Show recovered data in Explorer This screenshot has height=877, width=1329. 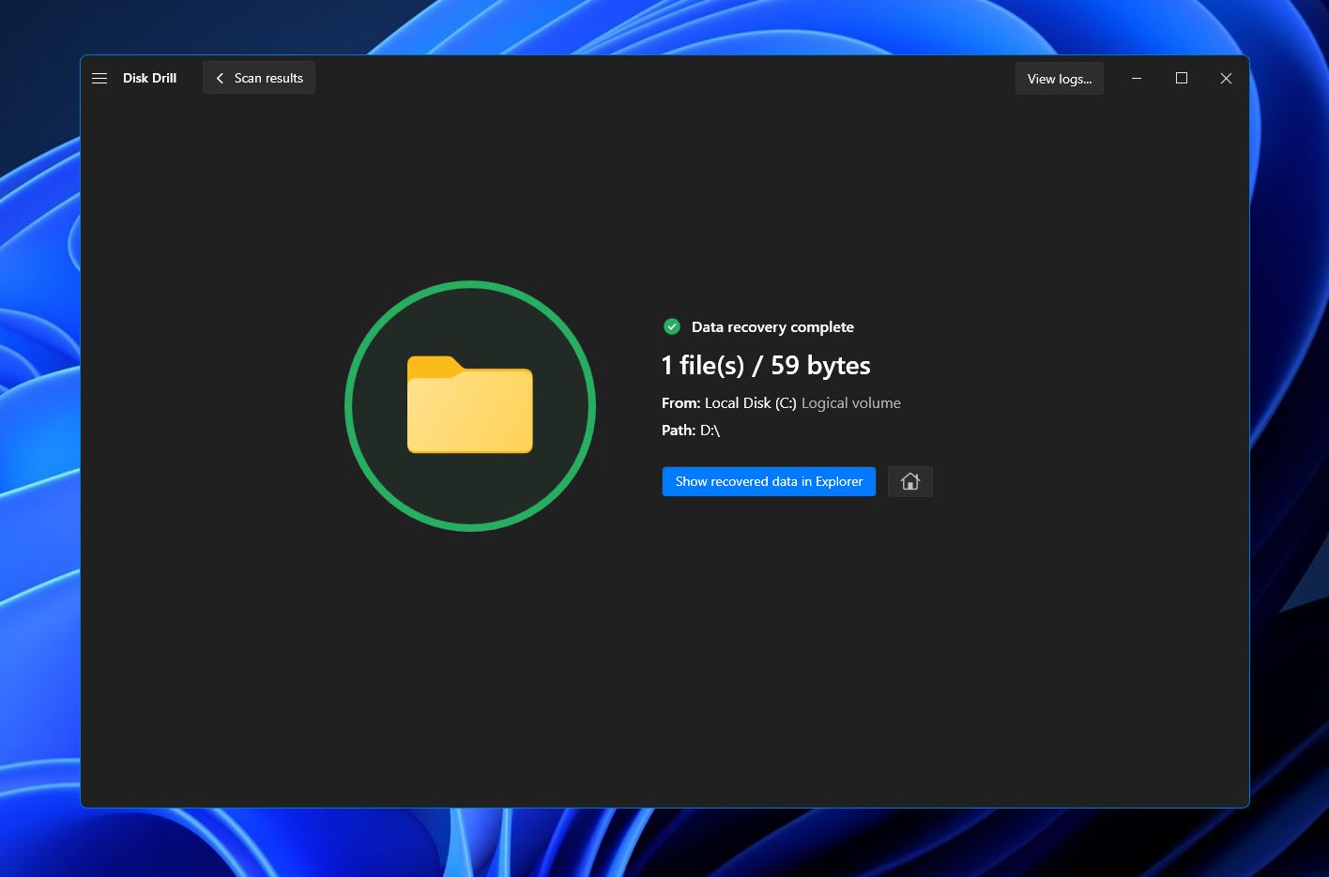pyautogui.click(x=768, y=481)
